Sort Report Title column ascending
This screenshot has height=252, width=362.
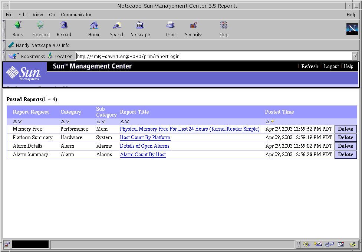point(122,122)
